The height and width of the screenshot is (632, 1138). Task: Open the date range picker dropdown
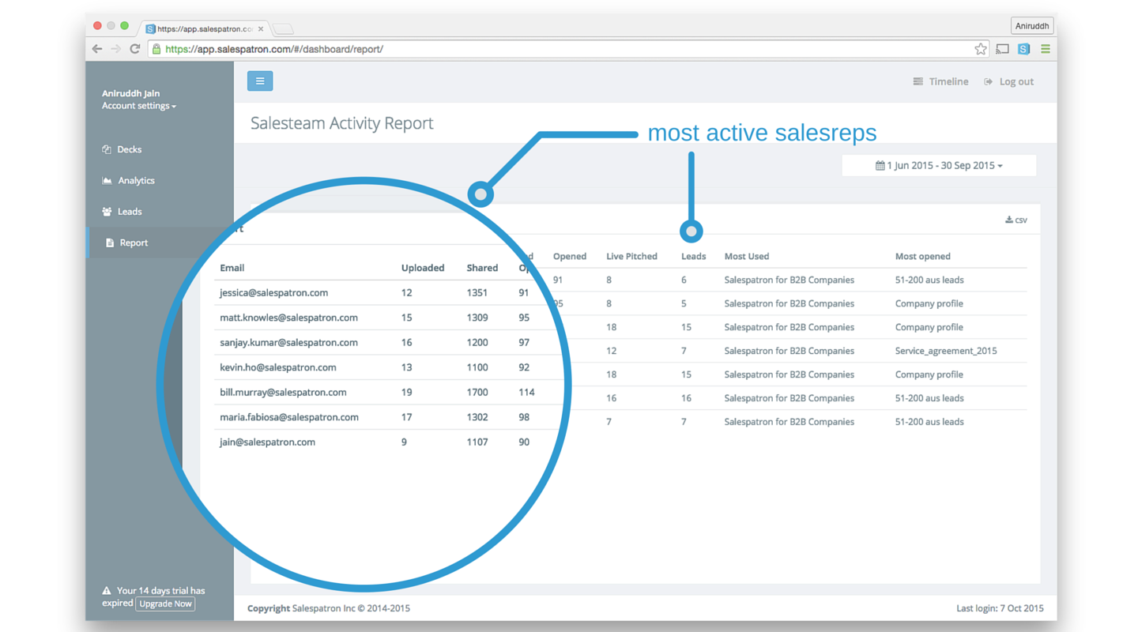939,166
